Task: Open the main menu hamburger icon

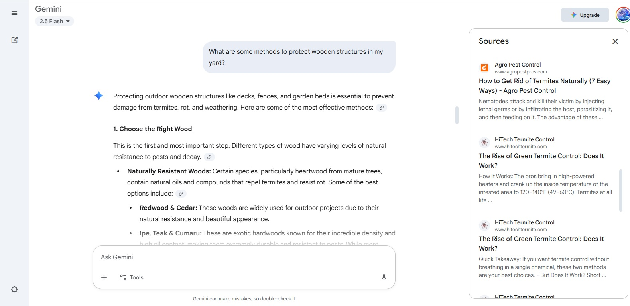Action: (x=14, y=13)
